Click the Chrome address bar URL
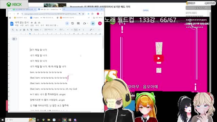This screenshot has height=122, width=217. pos(51,14)
